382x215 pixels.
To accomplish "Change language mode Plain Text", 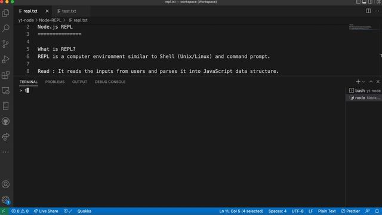I will 326,211.
